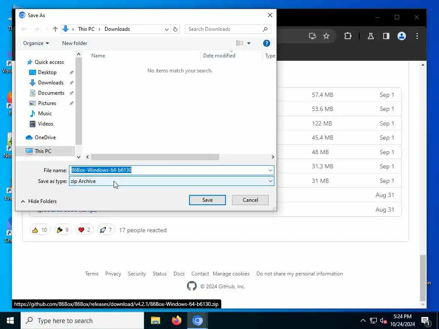The width and height of the screenshot is (439, 329).
Task: Open Downloads in the navigation pane
Action: tap(51, 83)
